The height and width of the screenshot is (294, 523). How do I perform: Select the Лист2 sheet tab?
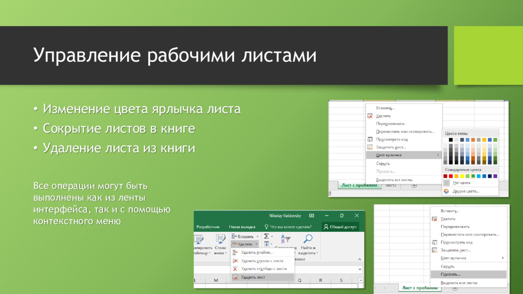[x=391, y=185]
